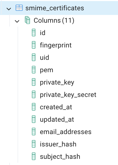Select the fingerprint column name
Screen dimensions: 118x165
tap(56, 45)
